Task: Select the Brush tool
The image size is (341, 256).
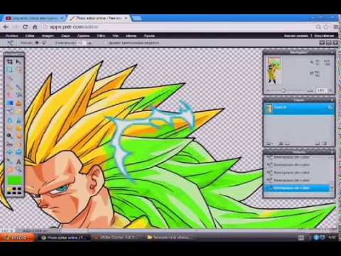Action: (x=19, y=87)
